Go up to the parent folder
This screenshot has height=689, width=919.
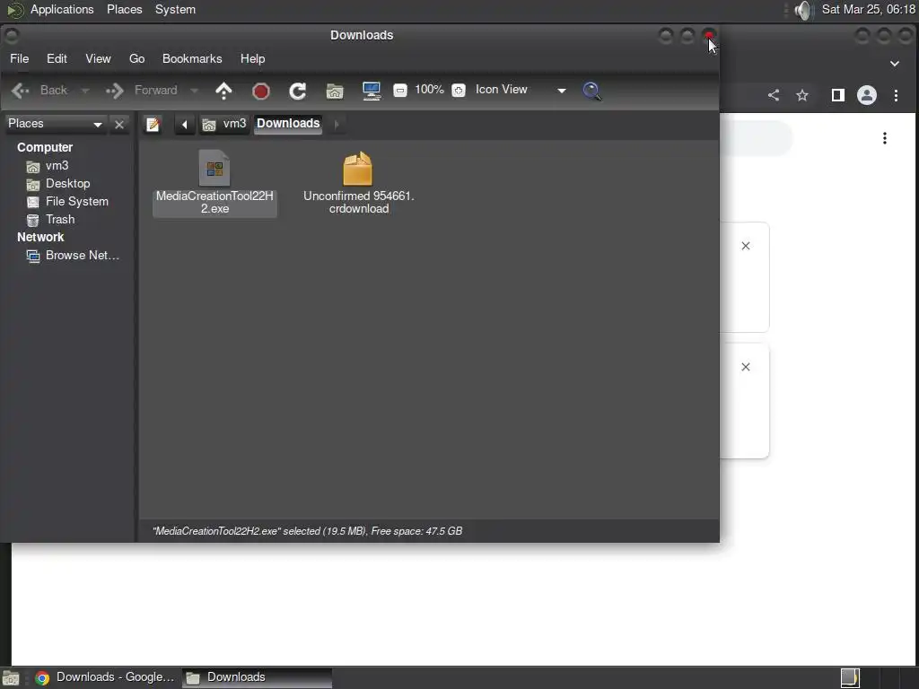coord(223,91)
